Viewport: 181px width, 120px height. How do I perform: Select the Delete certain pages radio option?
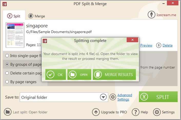tap(7, 73)
